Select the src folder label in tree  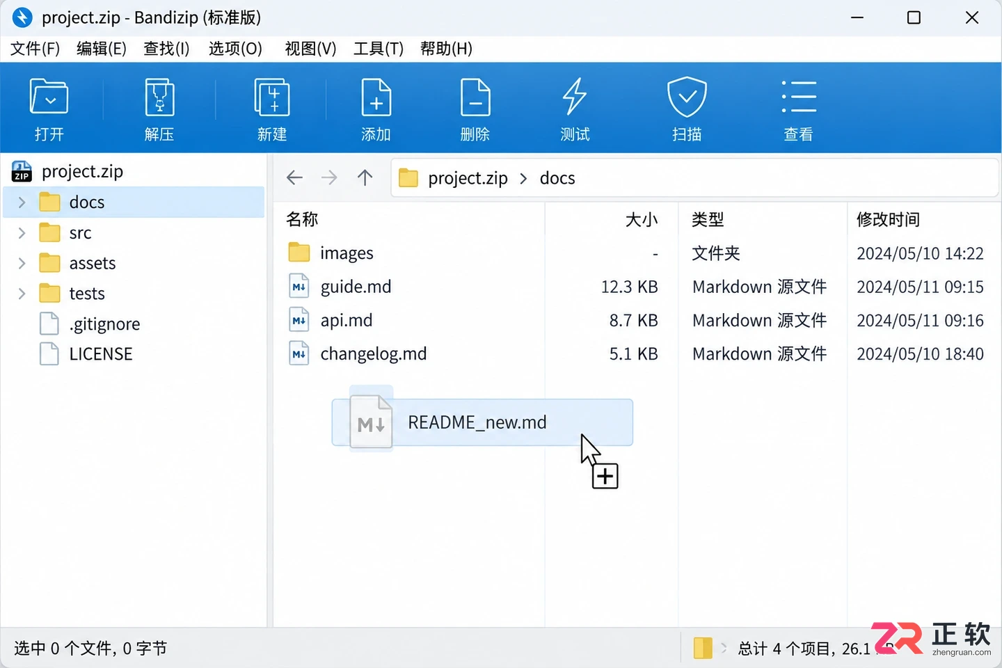(x=80, y=233)
